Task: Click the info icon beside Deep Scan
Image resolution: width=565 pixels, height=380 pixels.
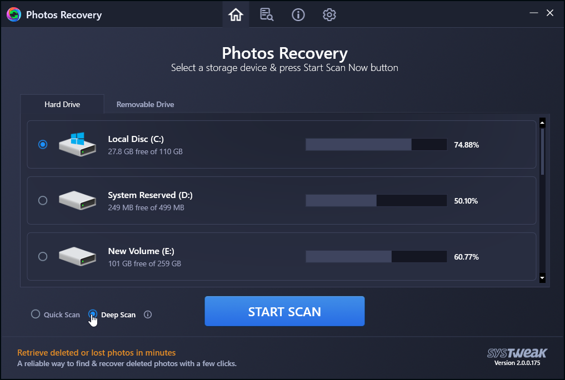Action: click(147, 314)
